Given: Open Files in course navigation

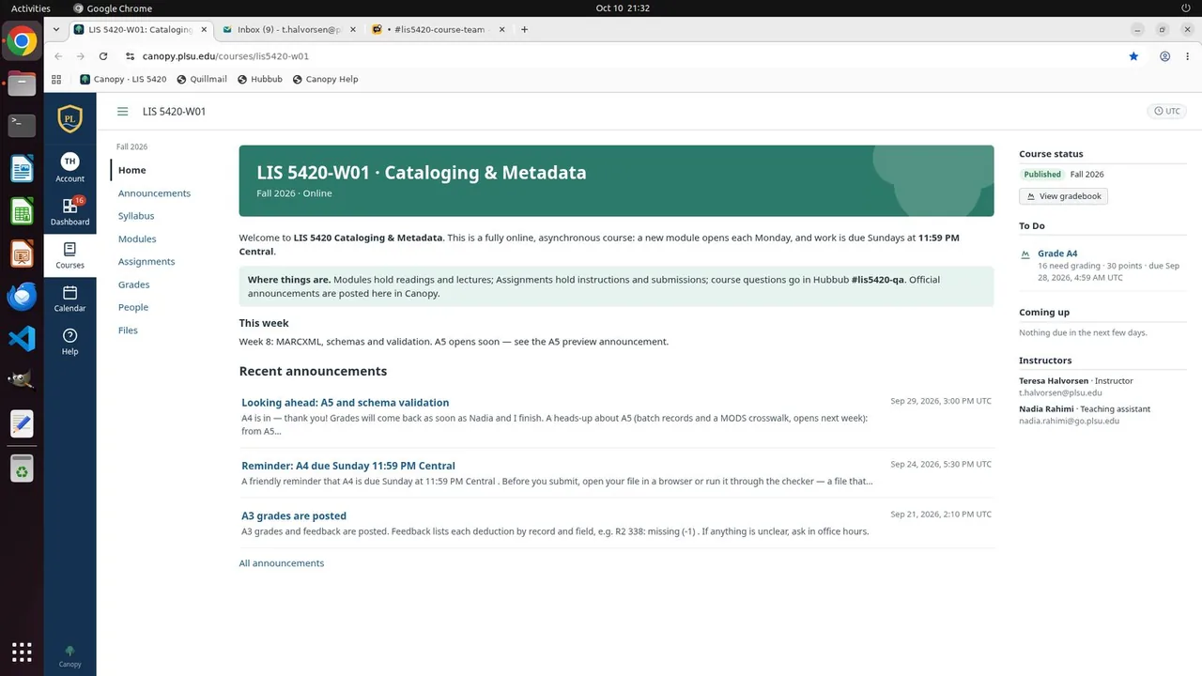Looking at the screenshot, I should point(128,330).
